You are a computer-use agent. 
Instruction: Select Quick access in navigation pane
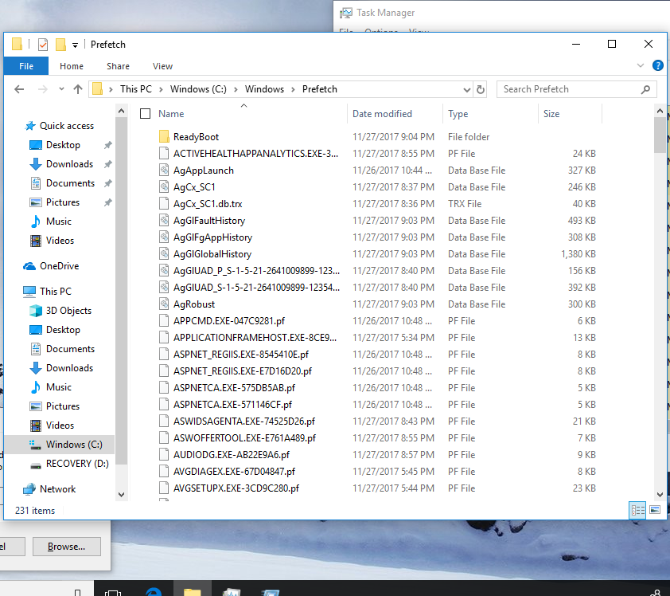[x=67, y=126]
